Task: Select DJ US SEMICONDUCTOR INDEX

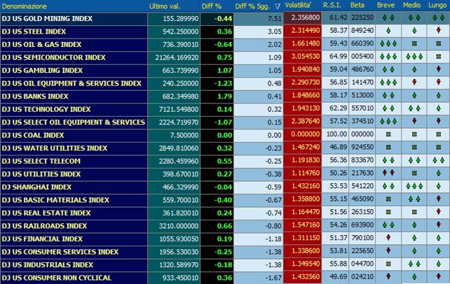Action: (54, 57)
